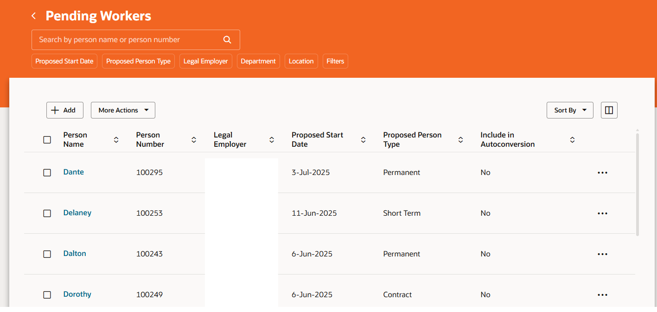
Task: Click person number 100249
Action: point(149,295)
